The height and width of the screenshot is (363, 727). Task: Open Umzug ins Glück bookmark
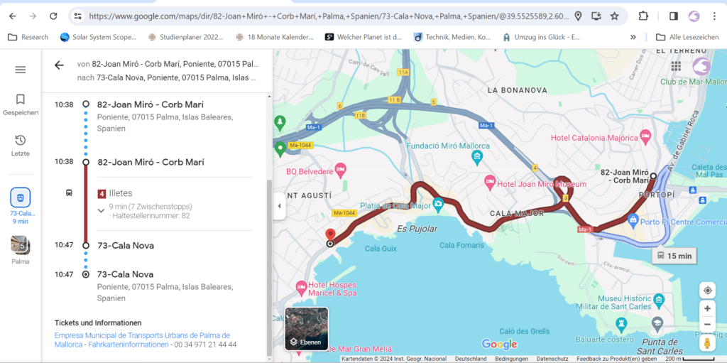click(542, 37)
